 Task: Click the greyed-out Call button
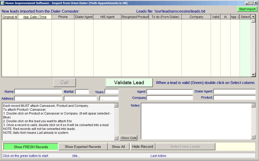65,82
